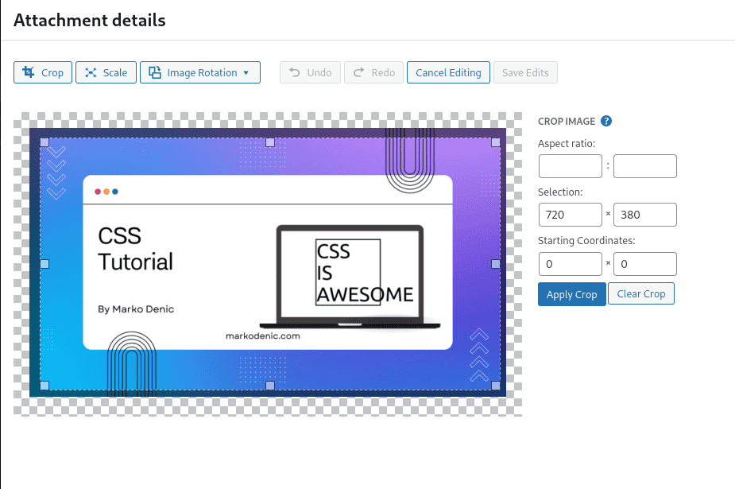
Task: Click the aspect ratio height field
Action: 644,166
